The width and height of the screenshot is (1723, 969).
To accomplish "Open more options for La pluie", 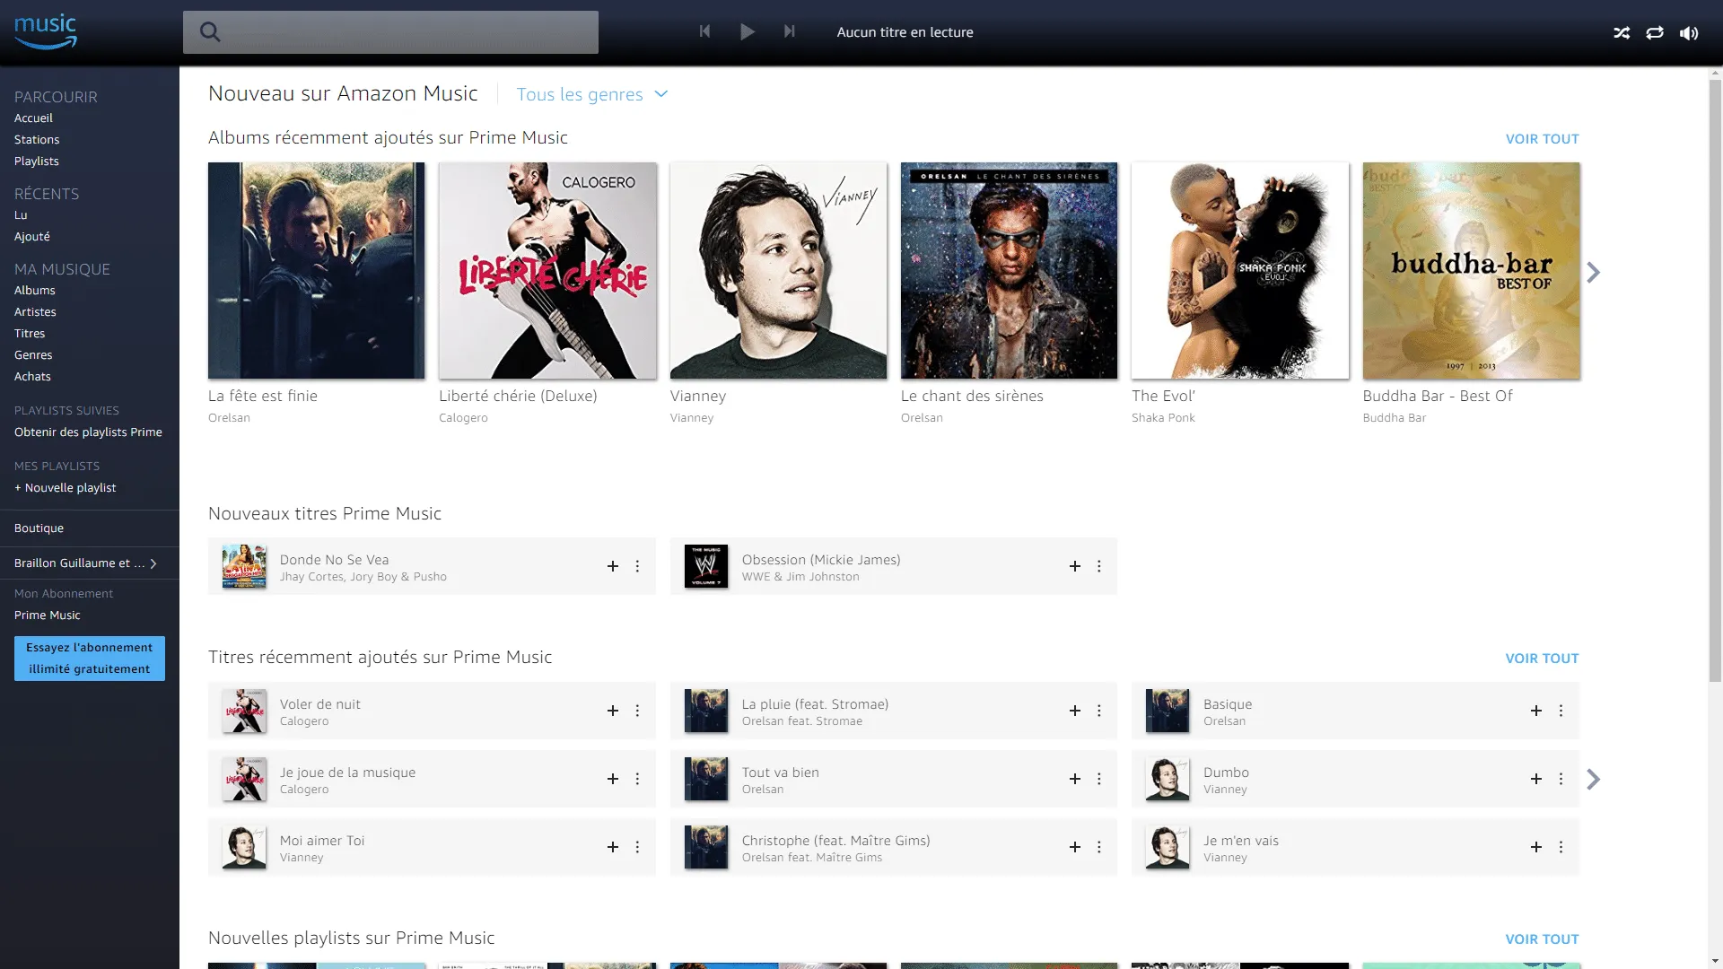I will [1098, 711].
